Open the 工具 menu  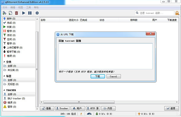pos(28,7)
